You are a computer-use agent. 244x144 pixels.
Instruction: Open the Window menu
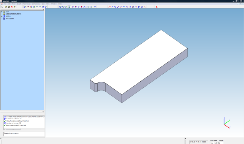pyautogui.click(x=54, y=4)
